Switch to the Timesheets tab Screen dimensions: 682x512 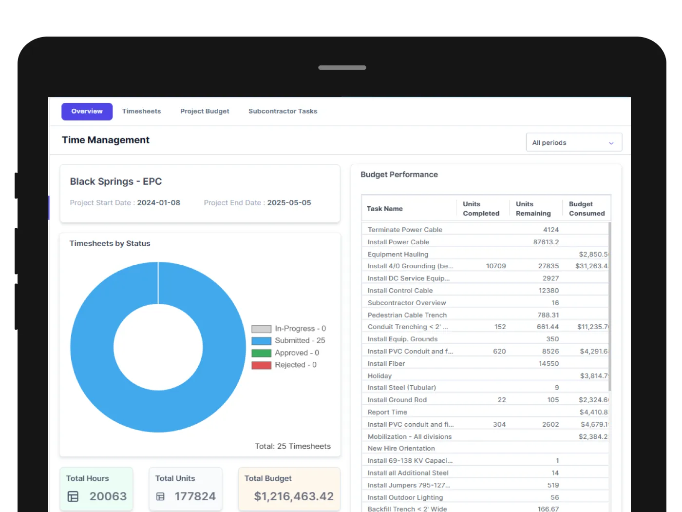141,111
